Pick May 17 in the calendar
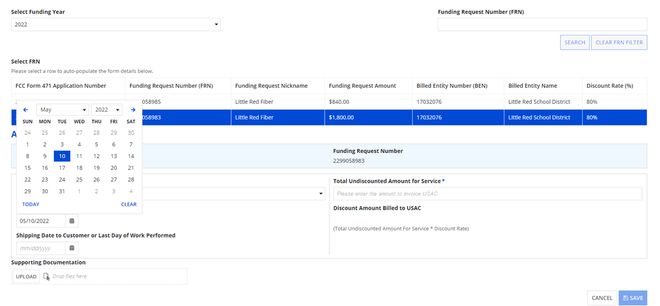This screenshot has height=306, width=660. click(x=62, y=168)
